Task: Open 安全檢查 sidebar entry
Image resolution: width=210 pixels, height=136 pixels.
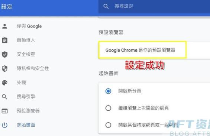Action: [x=26, y=54]
